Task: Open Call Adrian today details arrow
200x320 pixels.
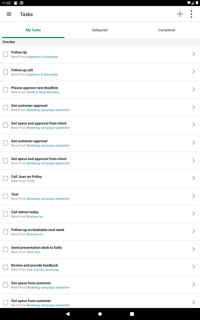Action: click(193, 213)
